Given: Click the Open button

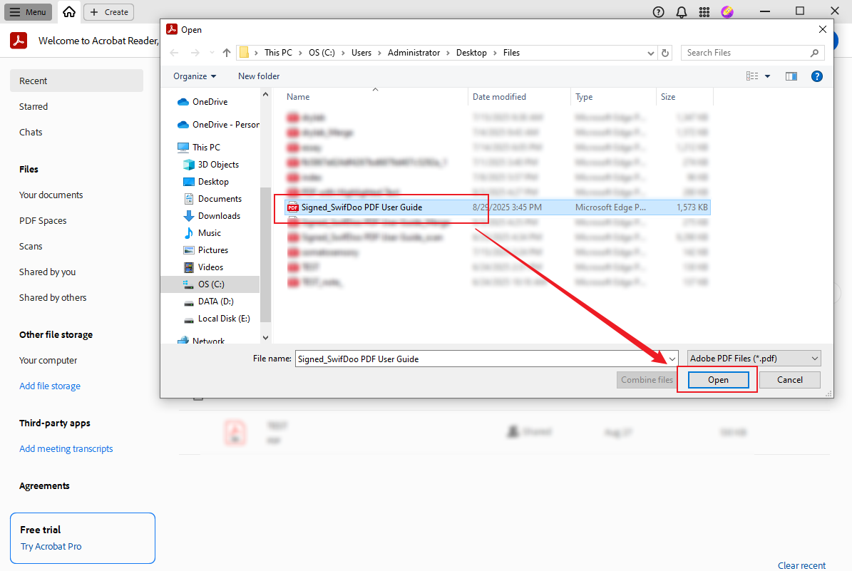Looking at the screenshot, I should click(x=718, y=380).
